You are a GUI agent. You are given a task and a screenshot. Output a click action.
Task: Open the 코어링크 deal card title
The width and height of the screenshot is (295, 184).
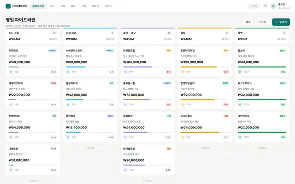click(71, 116)
